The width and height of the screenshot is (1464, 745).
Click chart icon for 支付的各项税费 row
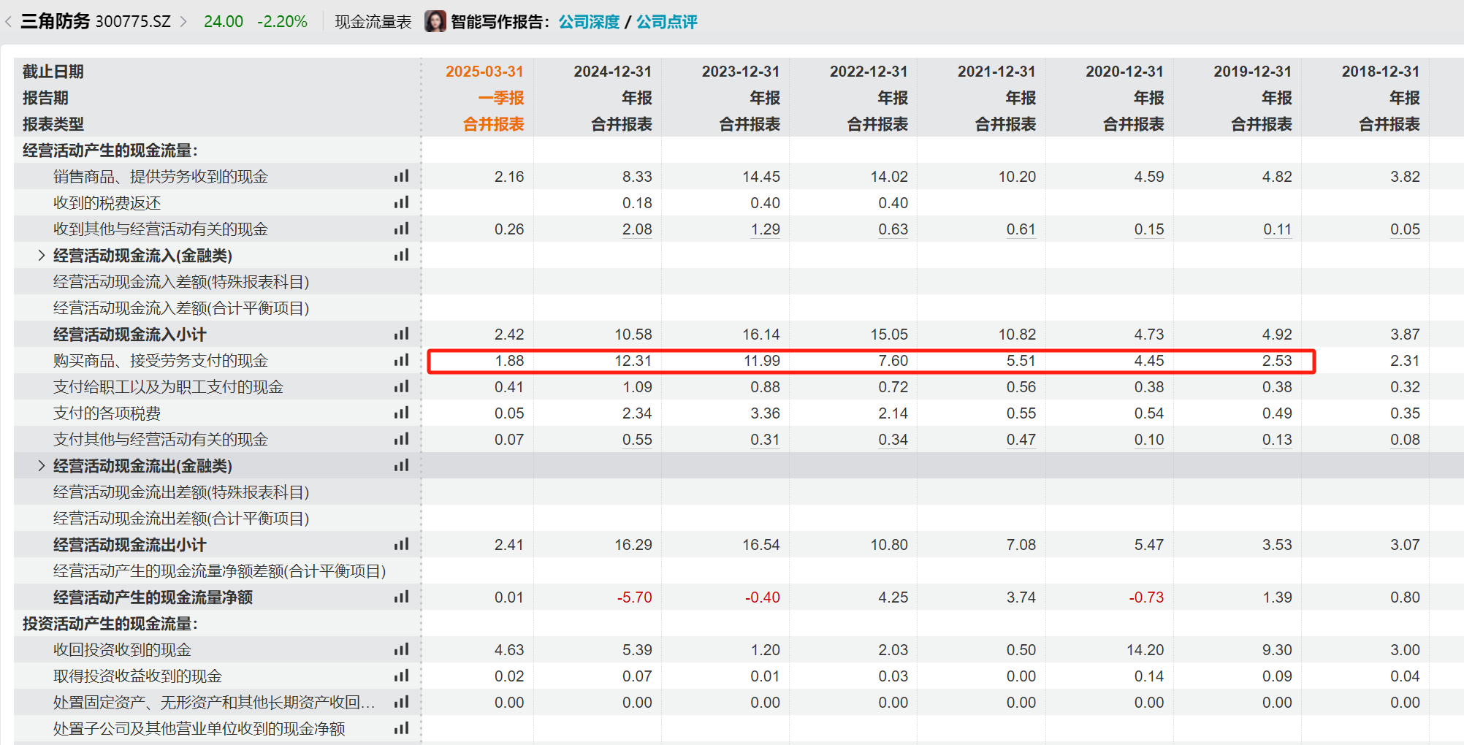(x=401, y=413)
